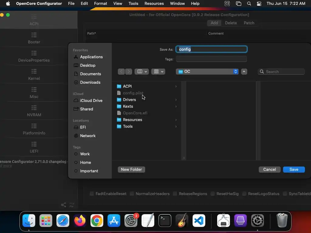Collapse the save dialog with chevron button
The image size is (311, 233).
(x=244, y=72)
